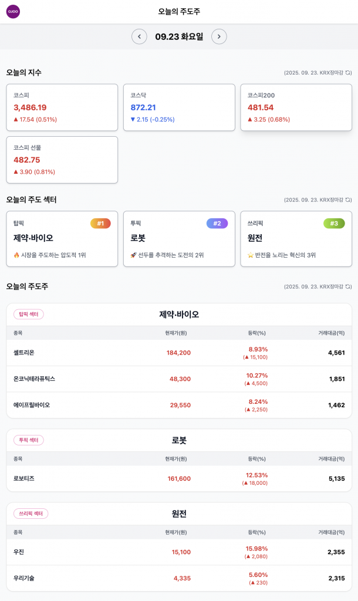Refresh today's leading stocks data

click(349, 287)
